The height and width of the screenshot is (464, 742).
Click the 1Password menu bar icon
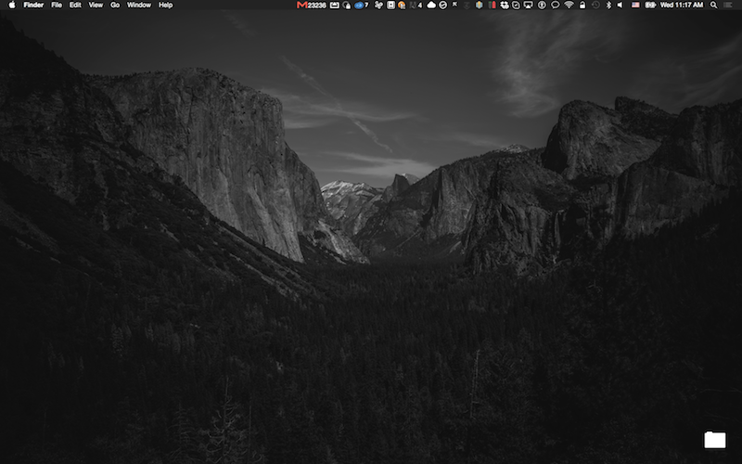click(x=542, y=5)
